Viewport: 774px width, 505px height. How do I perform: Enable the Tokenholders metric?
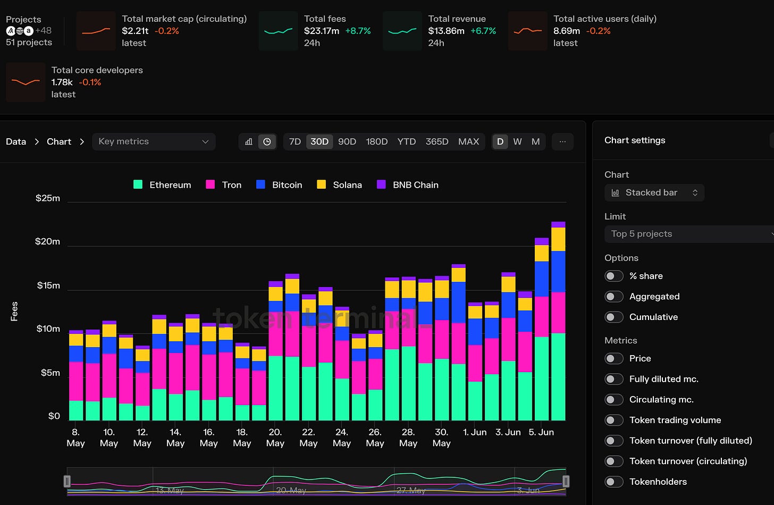(x=613, y=482)
